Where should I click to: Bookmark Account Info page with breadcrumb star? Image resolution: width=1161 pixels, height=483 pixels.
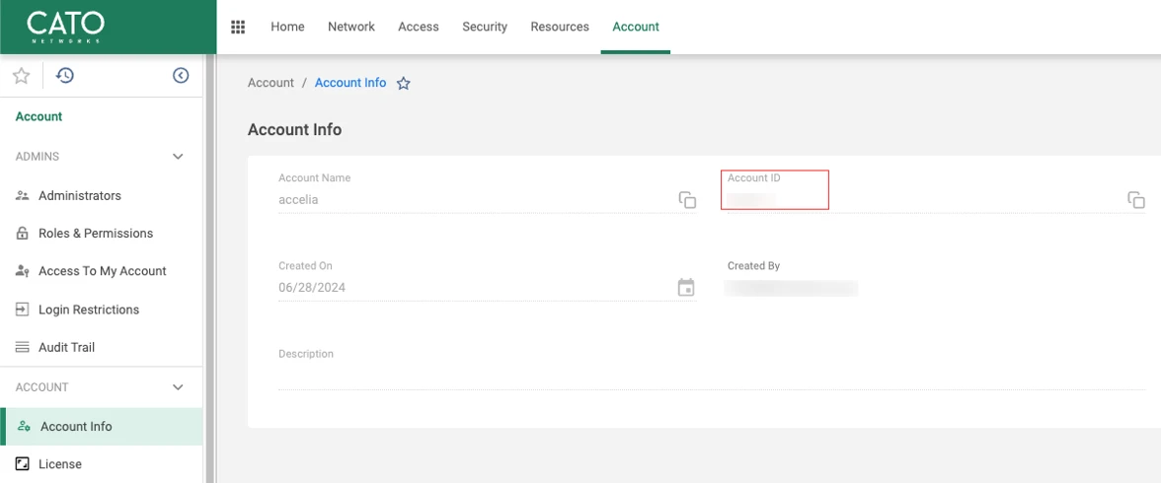coord(403,84)
